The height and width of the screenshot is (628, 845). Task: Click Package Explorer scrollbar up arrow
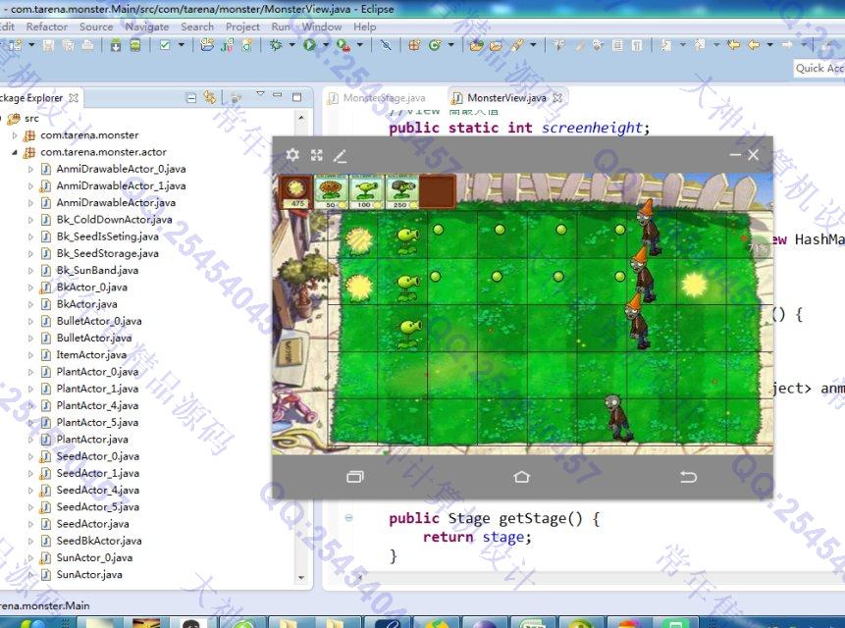coord(301,118)
